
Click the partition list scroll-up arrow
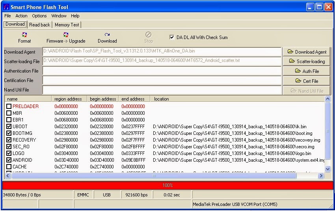coord(328,99)
